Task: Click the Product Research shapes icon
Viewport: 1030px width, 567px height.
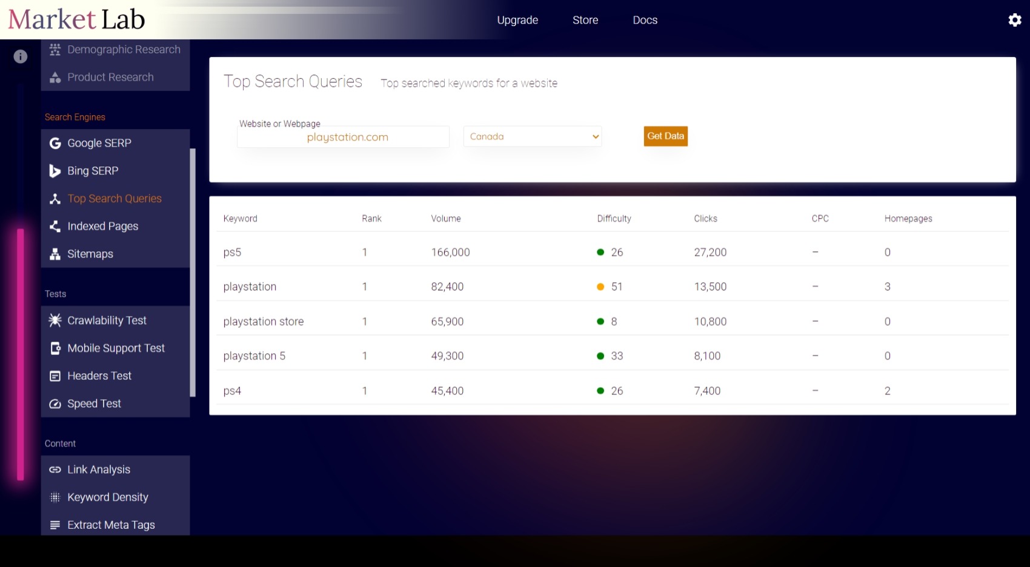Action: [x=55, y=78]
